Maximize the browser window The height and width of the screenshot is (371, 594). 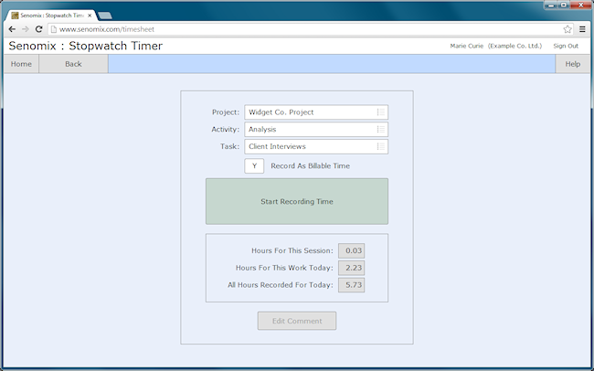(x=564, y=5)
